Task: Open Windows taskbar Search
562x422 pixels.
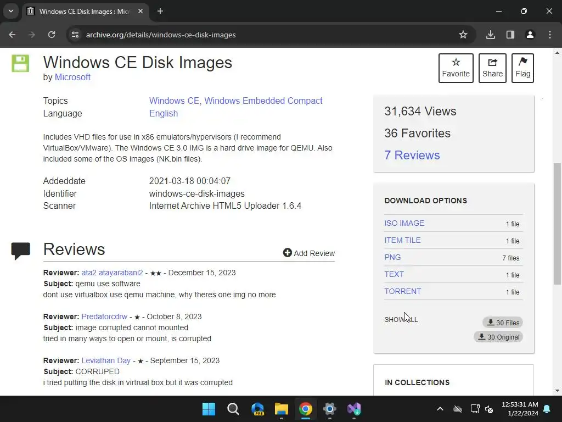Action: (x=233, y=409)
